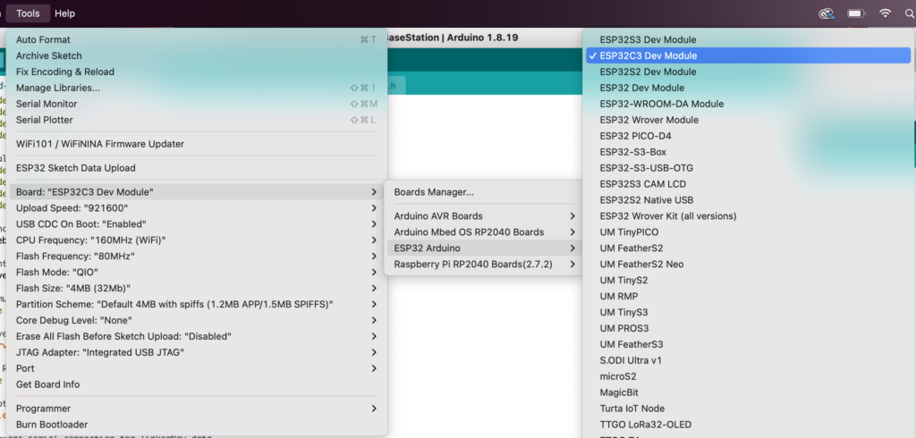Select ESP32-WROOM-DA Module board
This screenshot has height=438, width=916.
point(749,104)
